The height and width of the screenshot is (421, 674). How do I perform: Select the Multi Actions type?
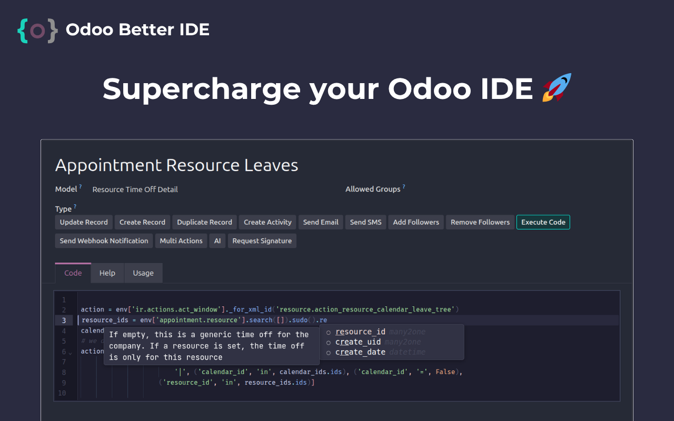click(x=181, y=241)
